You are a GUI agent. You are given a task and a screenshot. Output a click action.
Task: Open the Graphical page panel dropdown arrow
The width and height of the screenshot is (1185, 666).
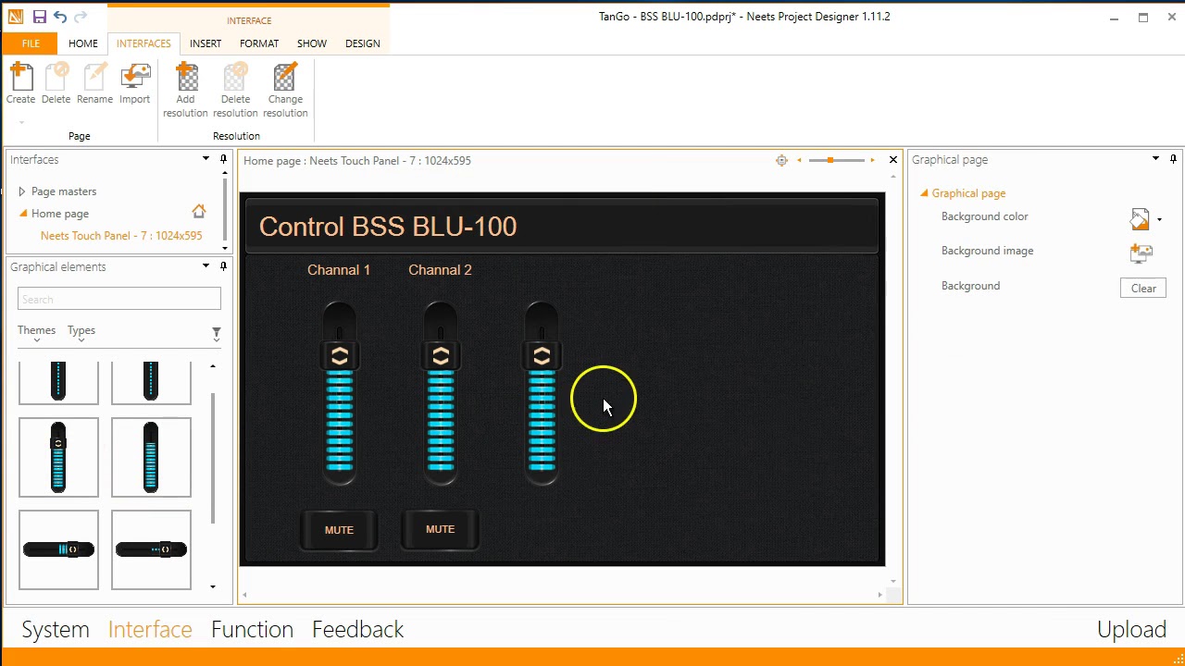[x=1155, y=159]
